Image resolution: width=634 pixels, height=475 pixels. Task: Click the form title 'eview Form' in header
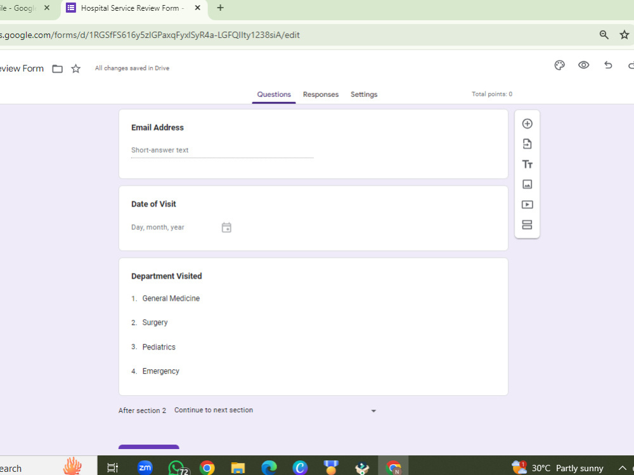(x=22, y=68)
